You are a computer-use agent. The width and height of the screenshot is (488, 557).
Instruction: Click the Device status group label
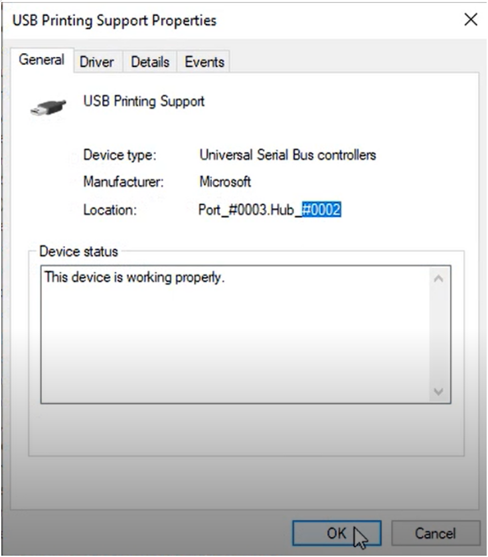pyautogui.click(x=78, y=251)
